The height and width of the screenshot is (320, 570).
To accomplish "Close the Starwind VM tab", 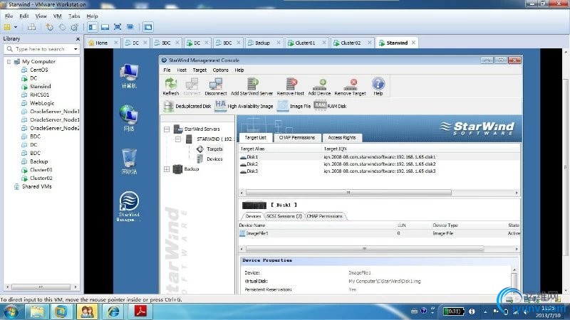I will pos(413,43).
